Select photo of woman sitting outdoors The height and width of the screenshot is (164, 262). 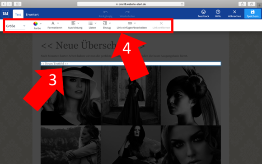[70, 145]
